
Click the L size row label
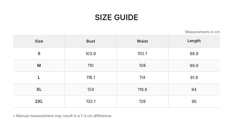[x=39, y=78]
